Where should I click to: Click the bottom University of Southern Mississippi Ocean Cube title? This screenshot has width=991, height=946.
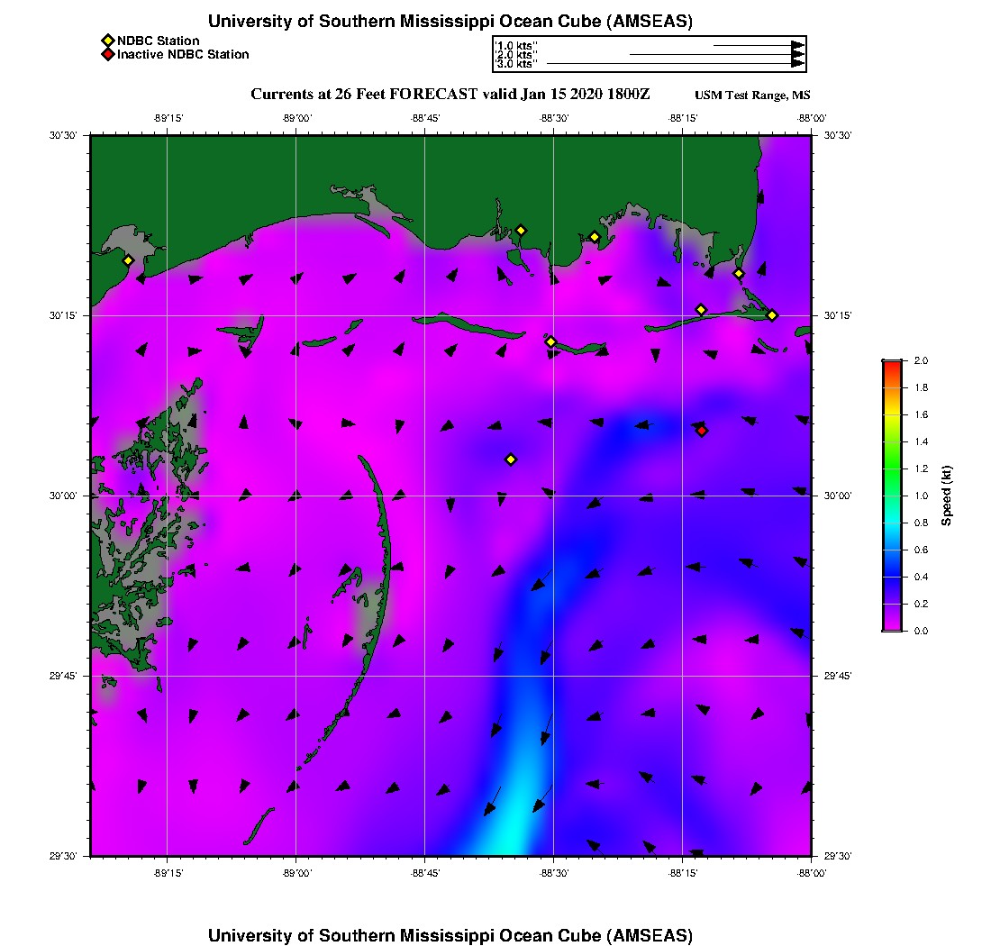tap(450, 935)
